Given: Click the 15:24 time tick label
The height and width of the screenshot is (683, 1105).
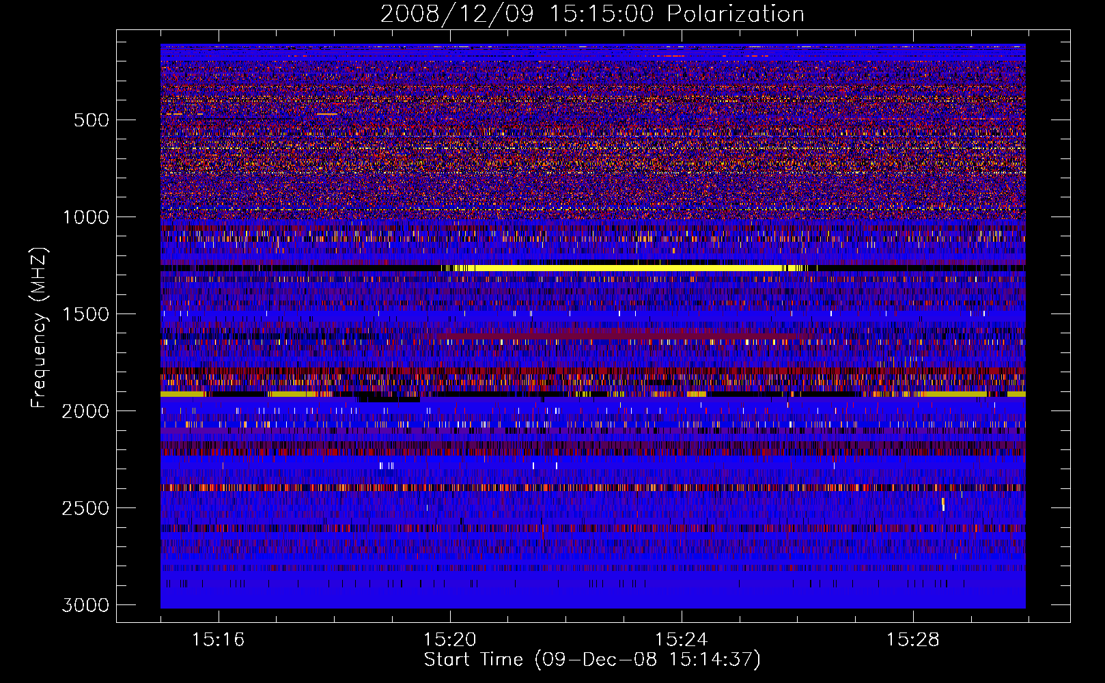Looking at the screenshot, I should (x=681, y=640).
